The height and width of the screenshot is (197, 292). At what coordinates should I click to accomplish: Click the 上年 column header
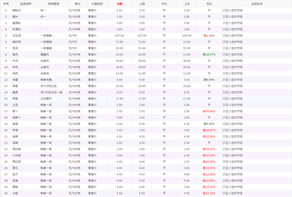click(187, 4)
